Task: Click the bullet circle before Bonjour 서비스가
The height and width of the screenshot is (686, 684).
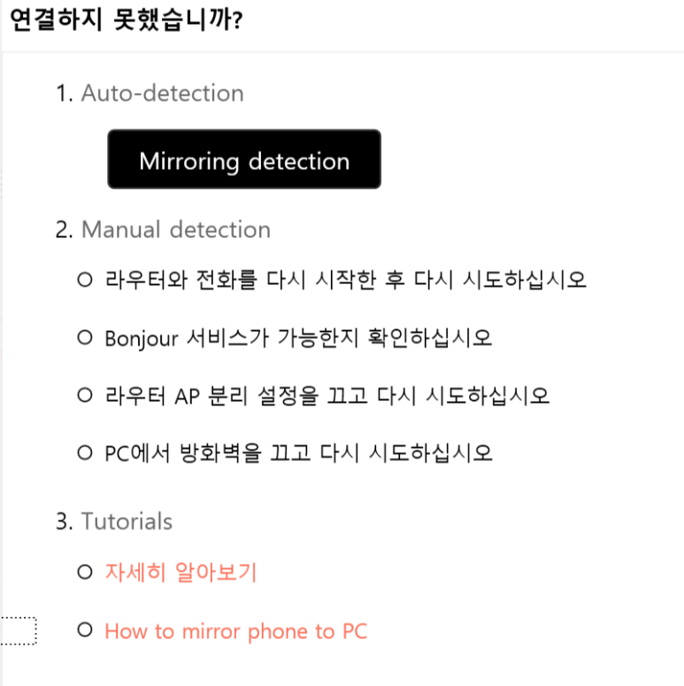Action: tap(85, 337)
